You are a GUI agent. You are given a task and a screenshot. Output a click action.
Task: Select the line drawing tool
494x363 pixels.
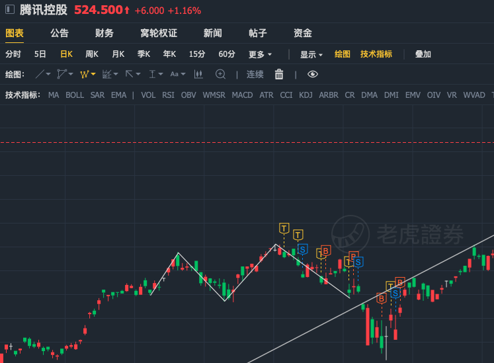40,74
